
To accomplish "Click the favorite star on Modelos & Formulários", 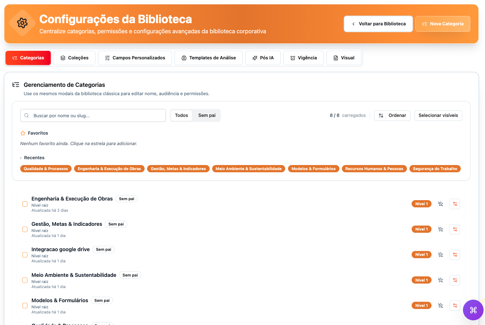I will pos(441,305).
